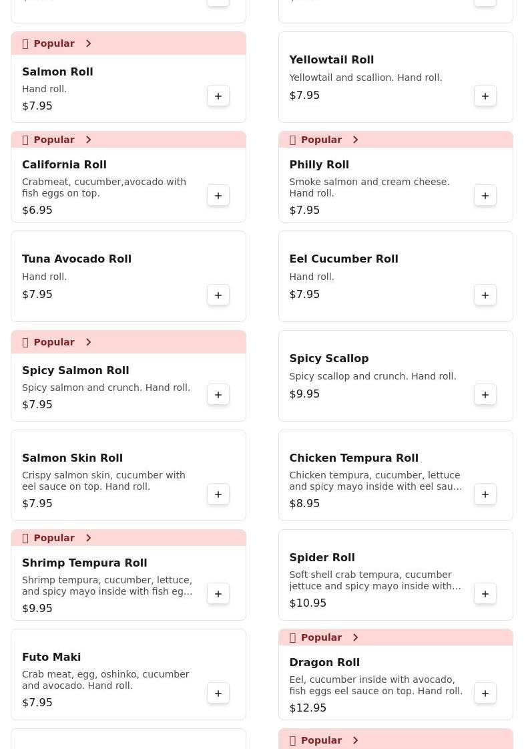The height and width of the screenshot is (749, 524).
Task: Add Salmon Roll to cart
Action: pos(218,96)
